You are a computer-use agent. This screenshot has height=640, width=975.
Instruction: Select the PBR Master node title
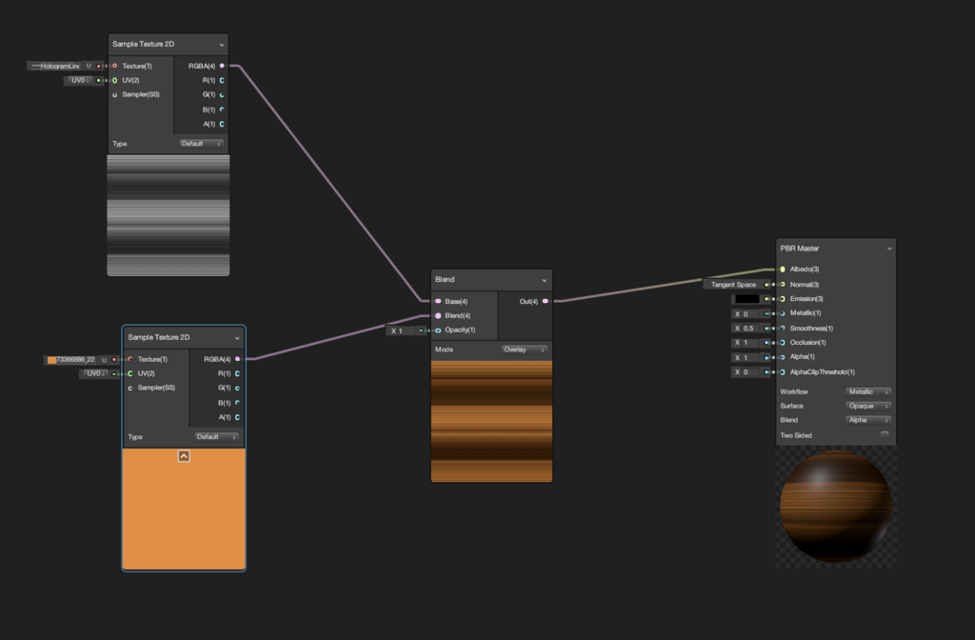coord(800,249)
